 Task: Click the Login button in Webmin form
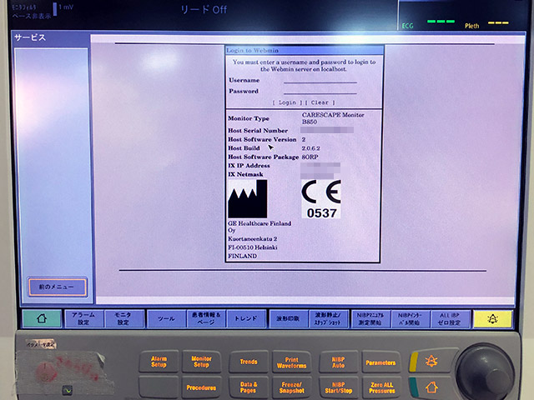point(287,102)
